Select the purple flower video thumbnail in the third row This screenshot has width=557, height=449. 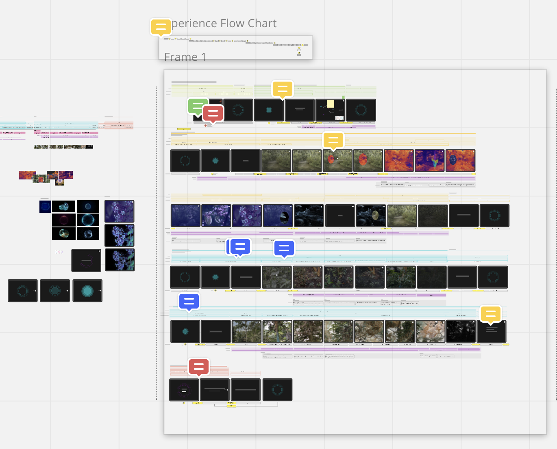click(x=216, y=216)
